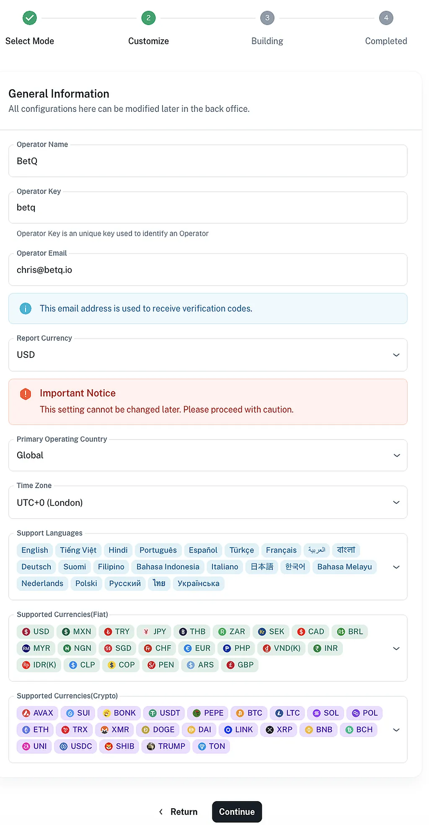Go to the Select Mode step
This screenshot has width=429, height=825.
(x=30, y=18)
